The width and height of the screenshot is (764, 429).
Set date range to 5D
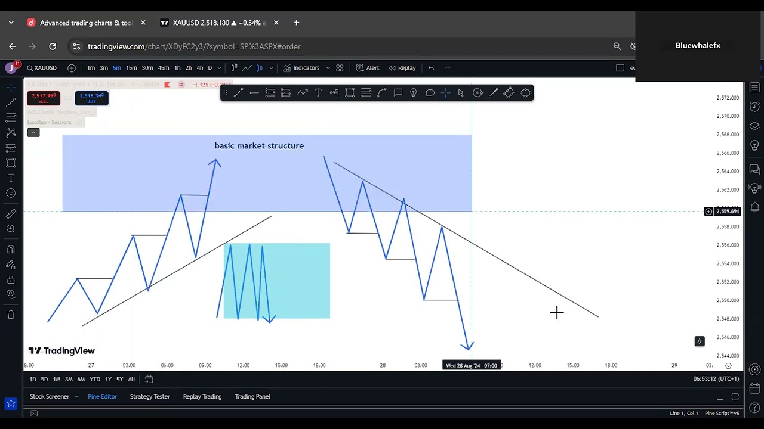coord(44,380)
